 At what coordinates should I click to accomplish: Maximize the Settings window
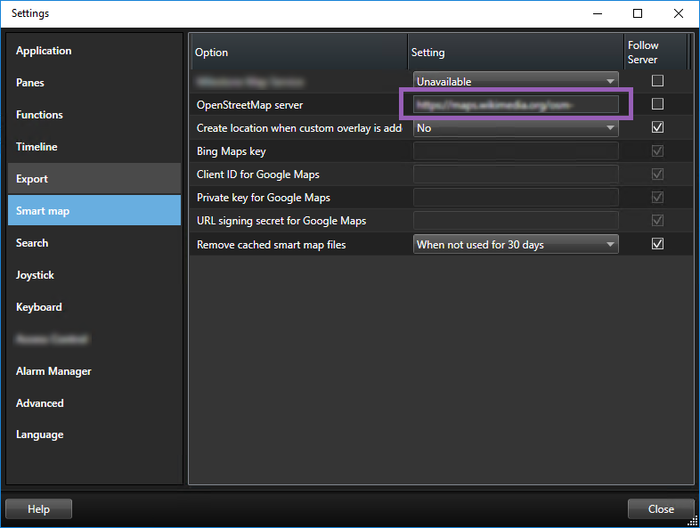[638, 13]
